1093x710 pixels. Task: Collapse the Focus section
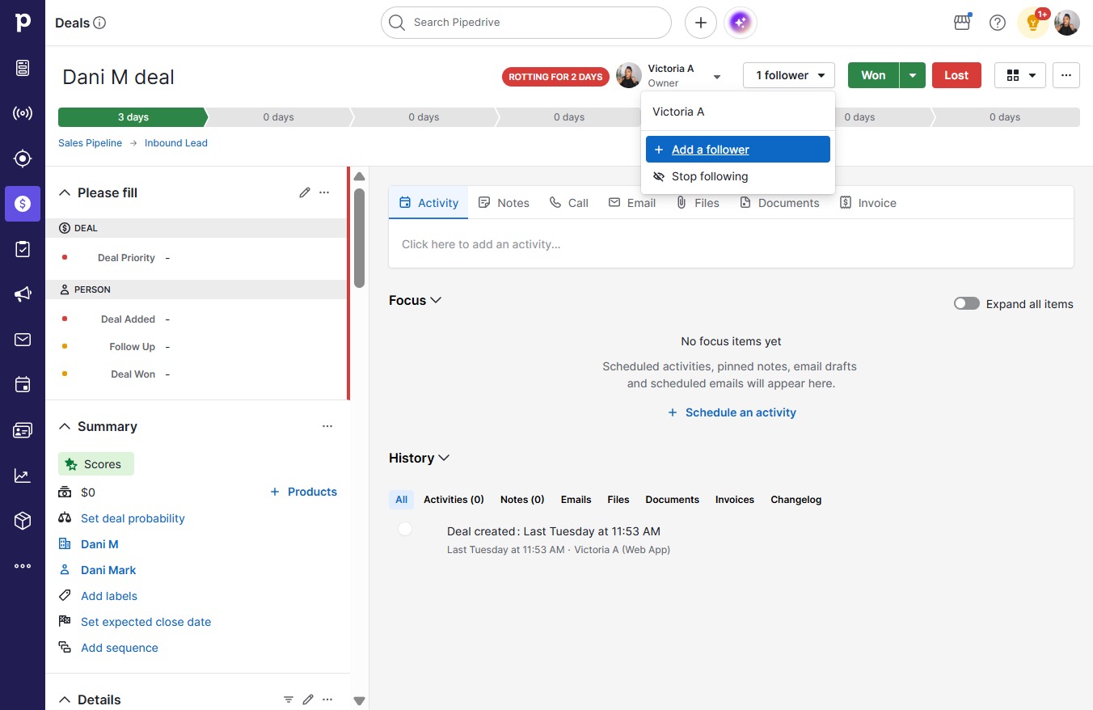436,300
